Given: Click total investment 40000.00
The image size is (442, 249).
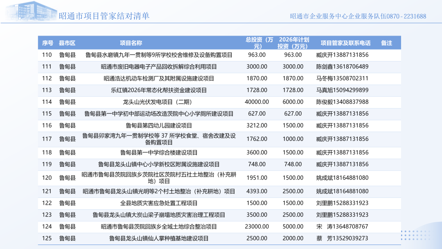Looking at the screenshot, I should 257,102.
